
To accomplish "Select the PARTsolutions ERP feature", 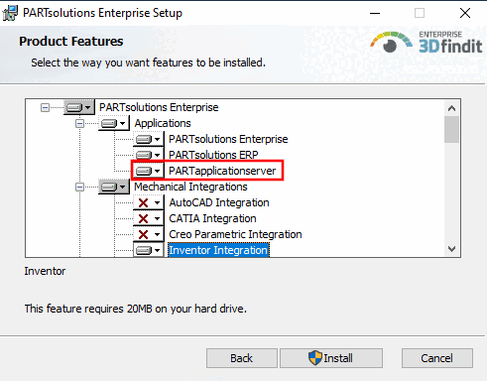I will tap(213, 155).
